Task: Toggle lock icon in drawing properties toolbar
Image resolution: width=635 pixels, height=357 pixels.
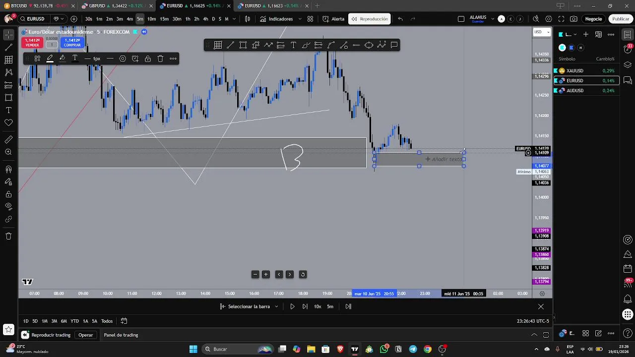Action: 148,59
